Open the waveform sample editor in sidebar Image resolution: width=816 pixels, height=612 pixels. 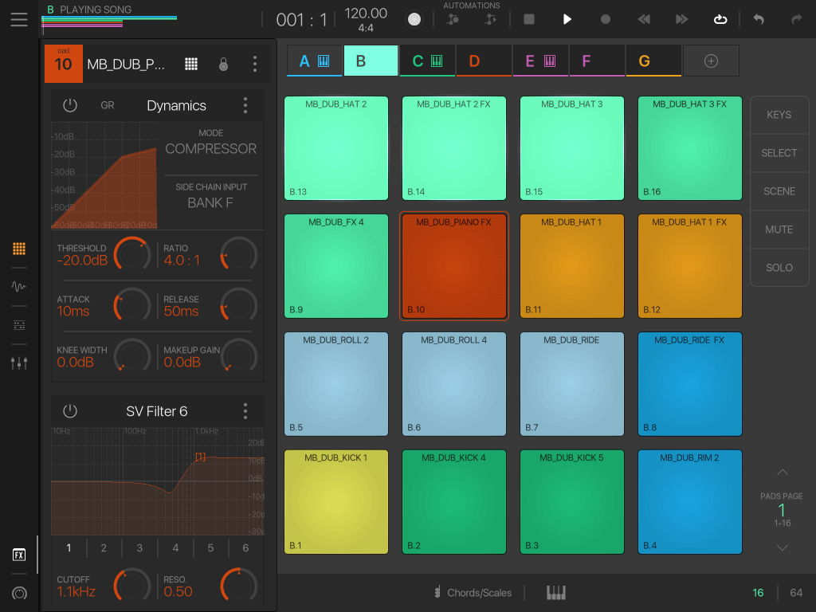pyautogui.click(x=19, y=287)
